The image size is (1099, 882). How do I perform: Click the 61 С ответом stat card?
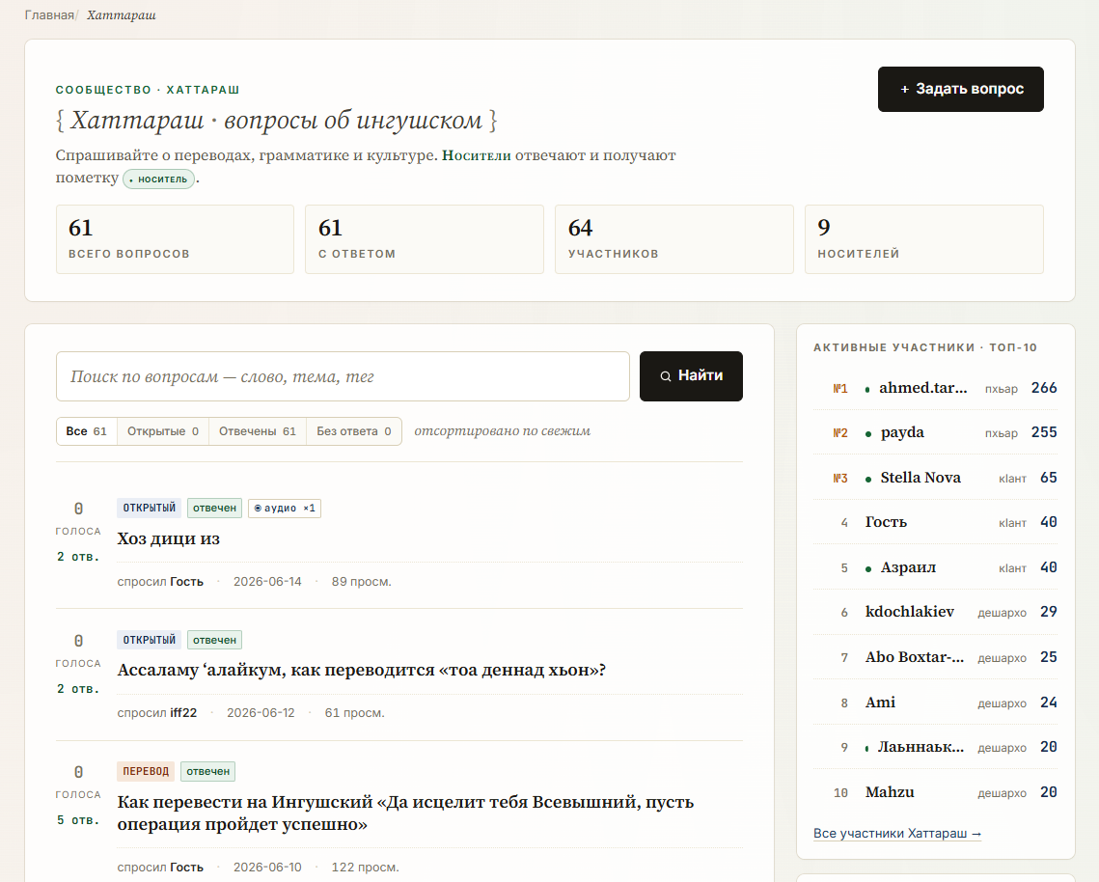point(424,239)
